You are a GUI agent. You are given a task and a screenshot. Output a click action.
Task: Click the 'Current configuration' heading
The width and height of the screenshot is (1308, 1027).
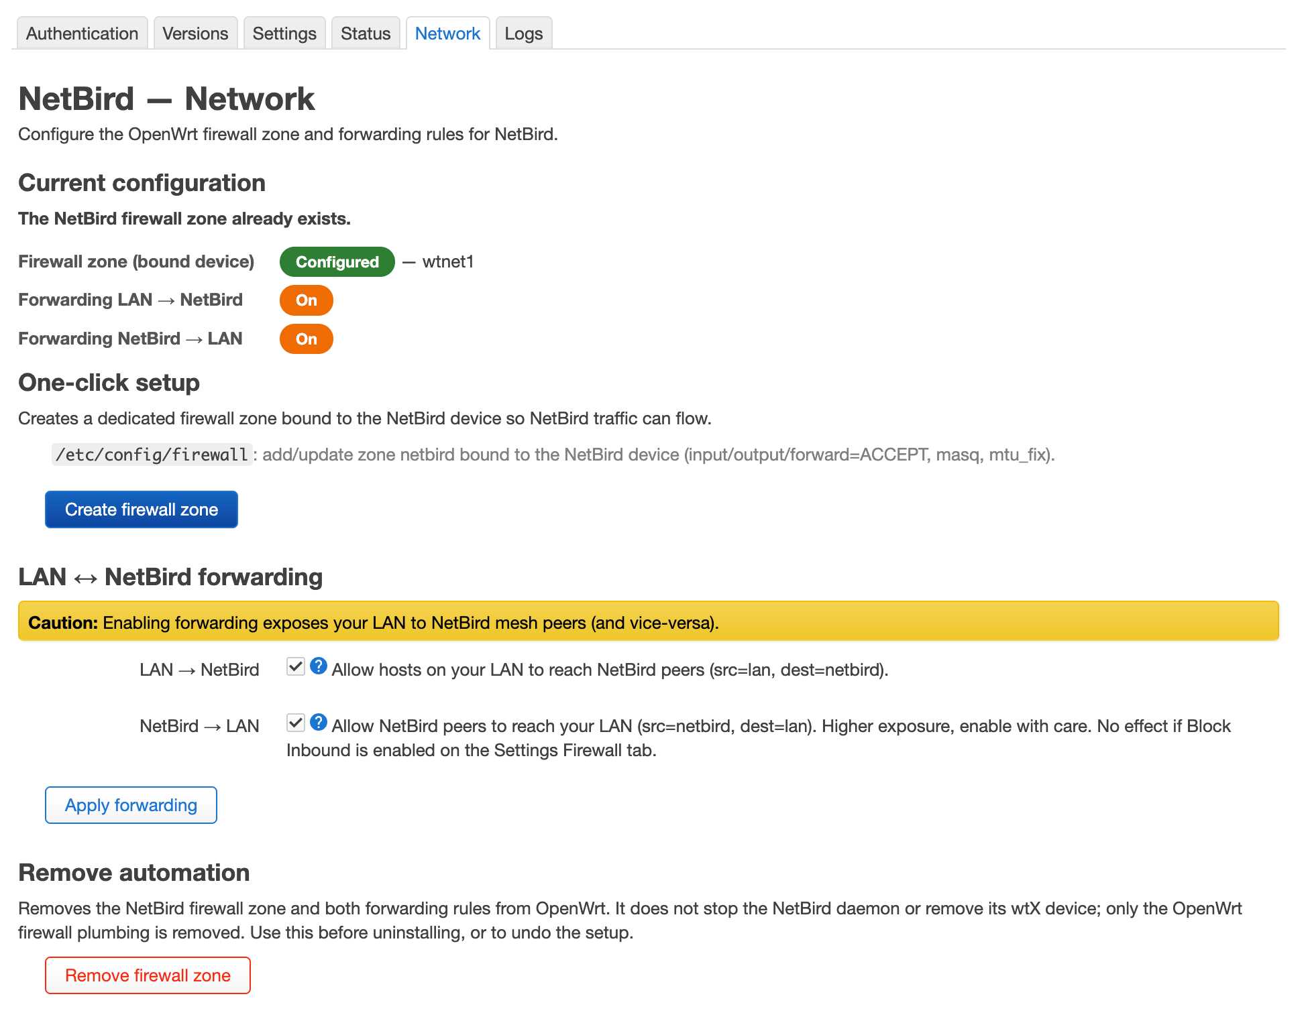pos(142,183)
